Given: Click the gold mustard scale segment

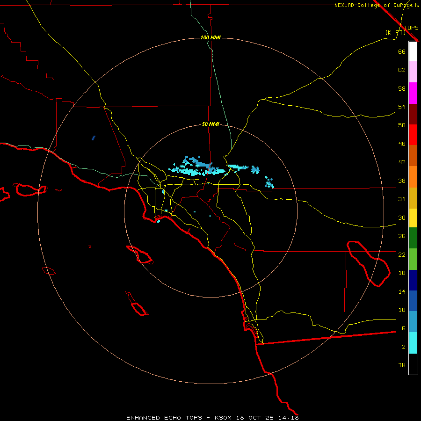Looking at the screenshot, I should (x=413, y=198).
